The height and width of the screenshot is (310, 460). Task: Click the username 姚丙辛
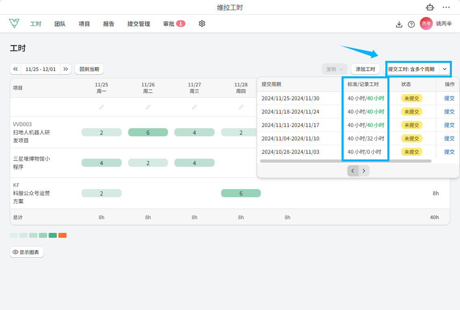click(444, 24)
